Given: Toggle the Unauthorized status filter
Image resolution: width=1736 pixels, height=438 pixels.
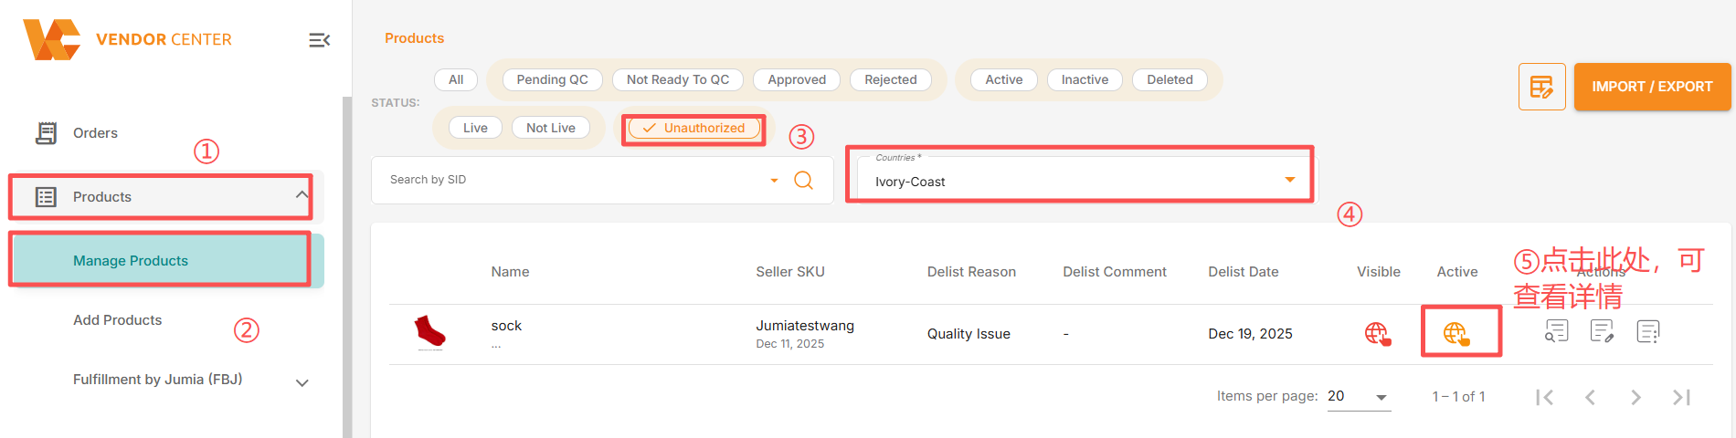Looking at the screenshot, I should click(694, 128).
